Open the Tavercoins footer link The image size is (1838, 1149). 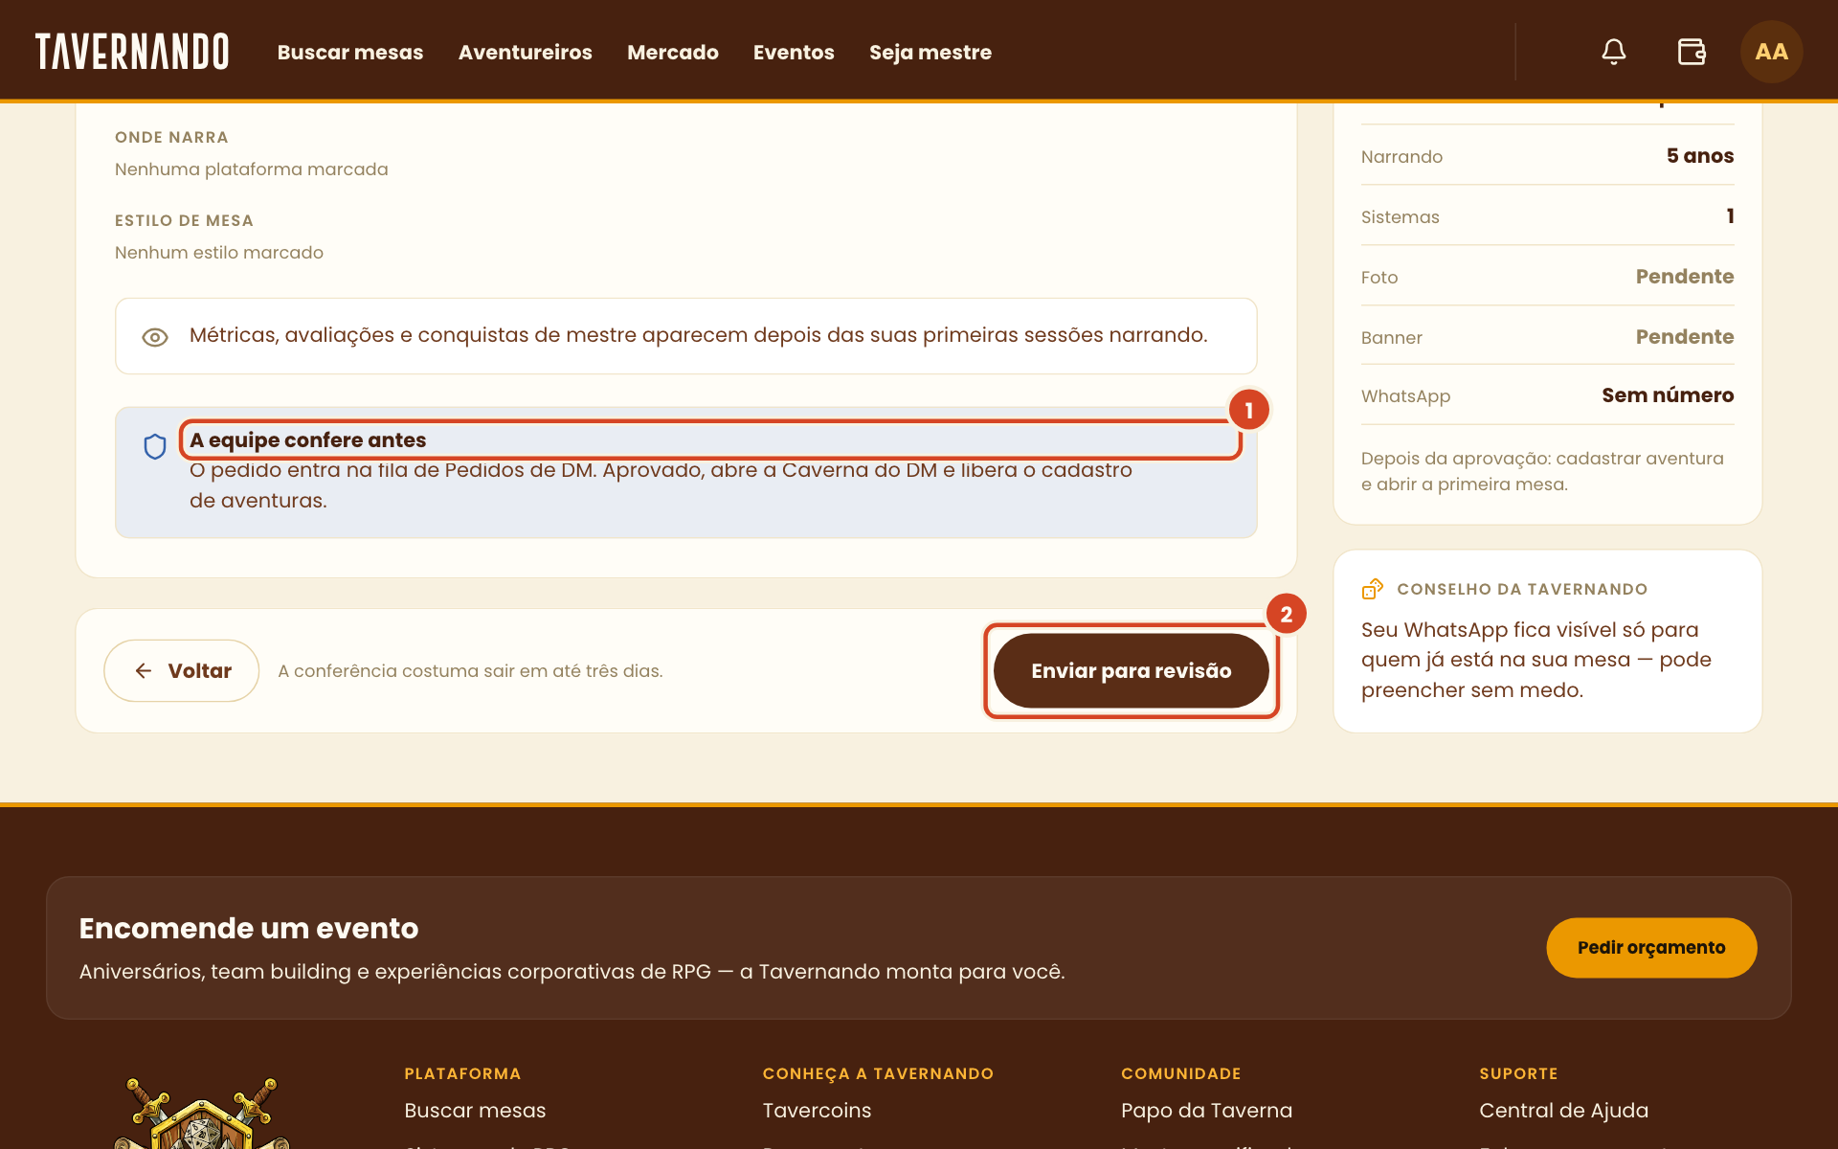817,1111
